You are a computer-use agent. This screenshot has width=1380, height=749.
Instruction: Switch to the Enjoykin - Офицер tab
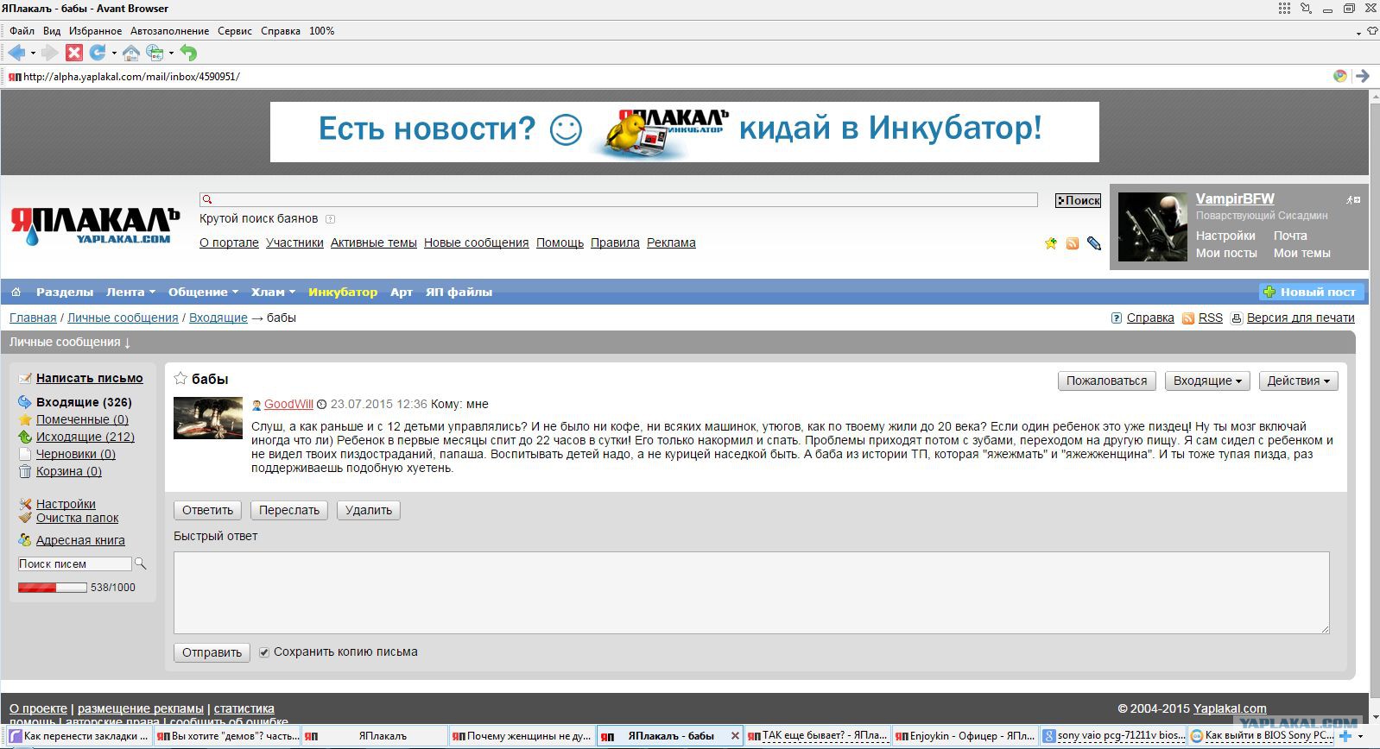[964, 736]
